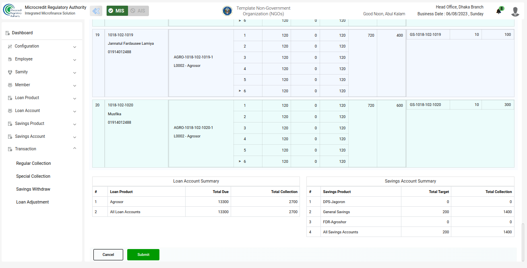Image resolution: width=527 pixels, height=268 pixels.
Task: Open user profile avatar icon
Action: [x=515, y=11]
